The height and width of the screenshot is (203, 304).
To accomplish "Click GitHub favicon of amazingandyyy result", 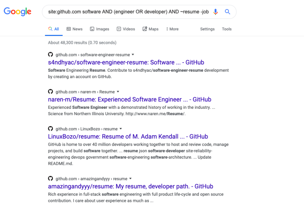I will pos(50,178).
